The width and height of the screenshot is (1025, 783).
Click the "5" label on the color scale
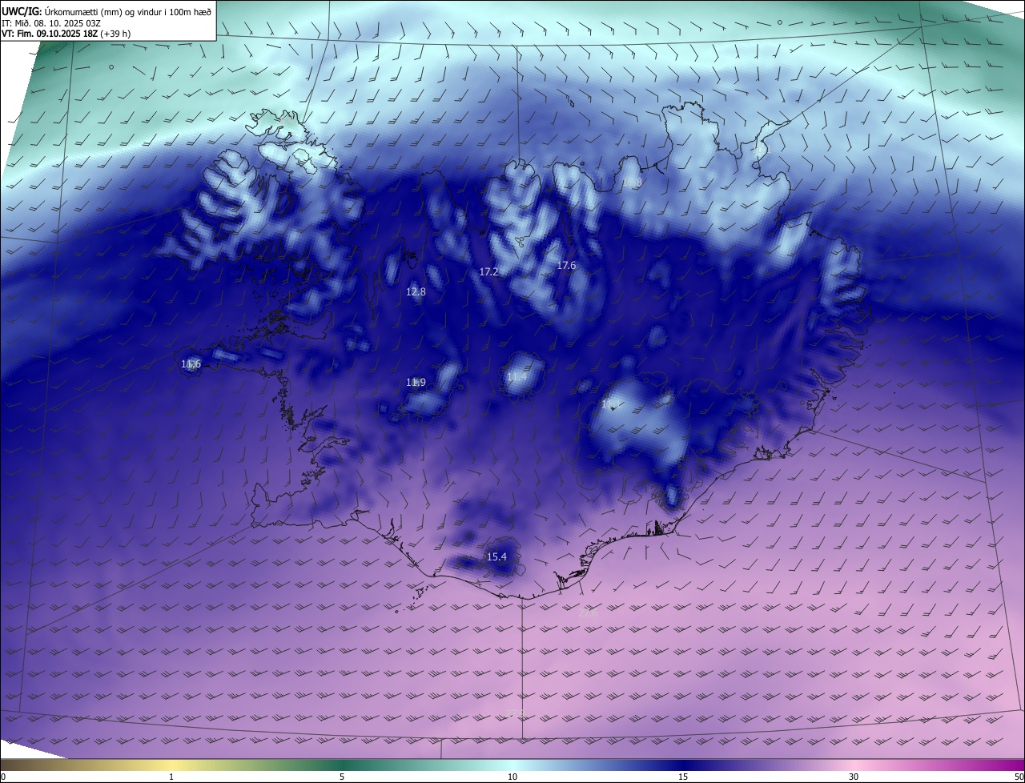point(342,777)
